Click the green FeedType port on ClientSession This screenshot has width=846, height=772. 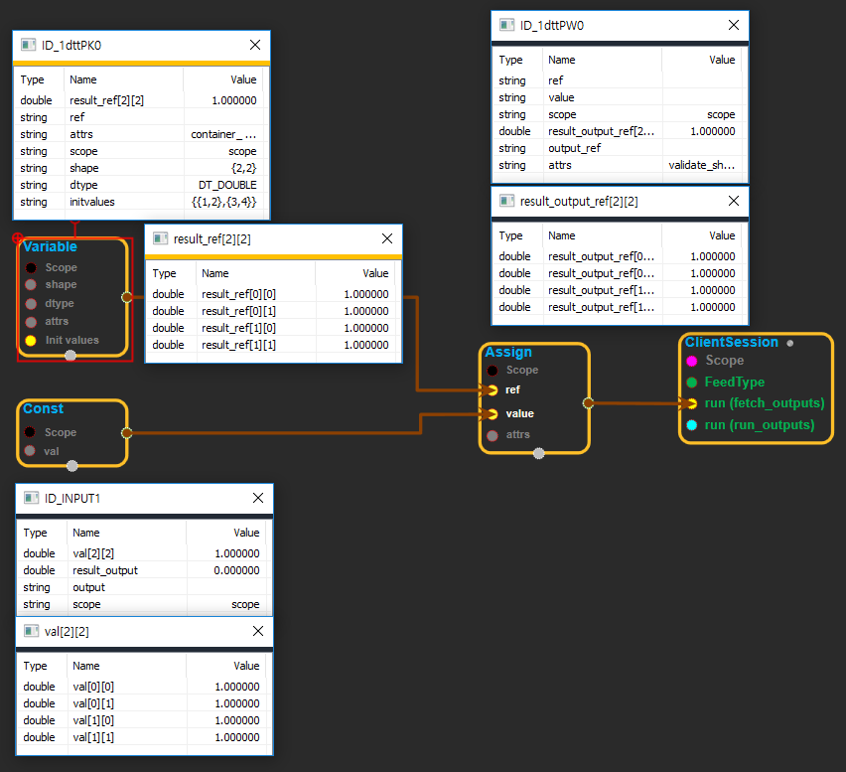coord(691,383)
